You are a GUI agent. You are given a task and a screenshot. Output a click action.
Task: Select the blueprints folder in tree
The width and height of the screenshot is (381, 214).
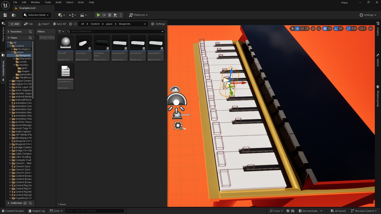(x=24, y=55)
